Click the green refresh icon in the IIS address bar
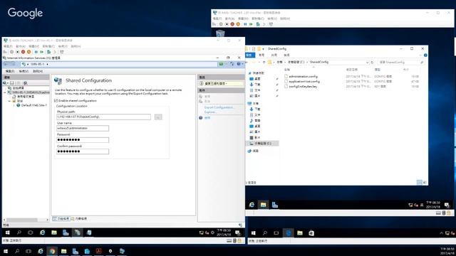The width and height of the screenshot is (456, 256). [x=222, y=64]
